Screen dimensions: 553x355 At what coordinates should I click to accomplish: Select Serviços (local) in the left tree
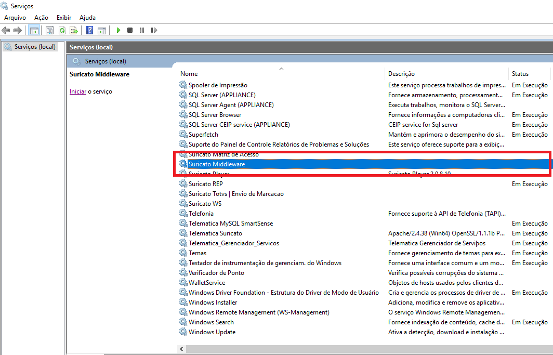pos(34,47)
